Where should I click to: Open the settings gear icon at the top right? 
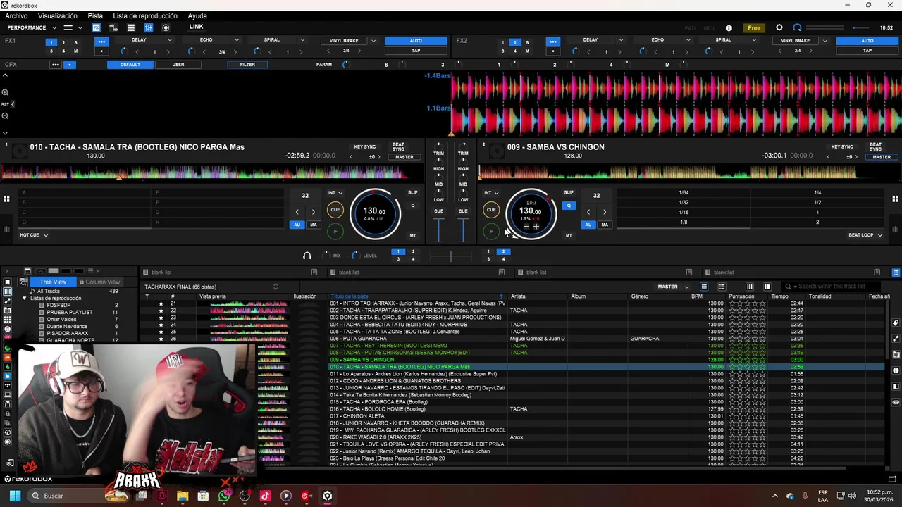(x=779, y=27)
